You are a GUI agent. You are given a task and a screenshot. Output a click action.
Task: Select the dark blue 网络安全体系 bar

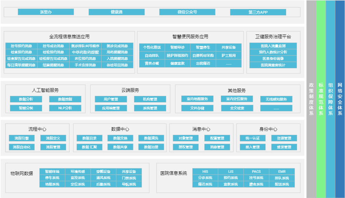tap(340, 99)
